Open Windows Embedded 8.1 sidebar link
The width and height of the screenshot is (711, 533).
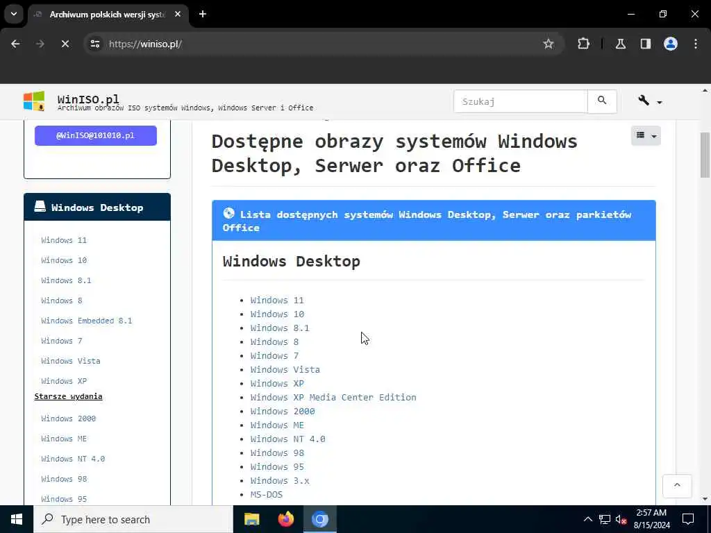click(x=87, y=321)
